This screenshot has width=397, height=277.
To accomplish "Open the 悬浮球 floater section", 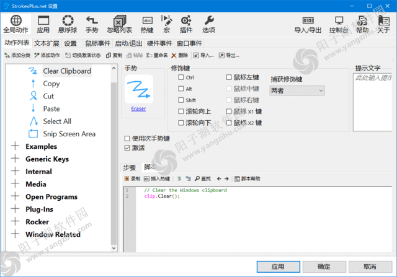I will click(68, 24).
